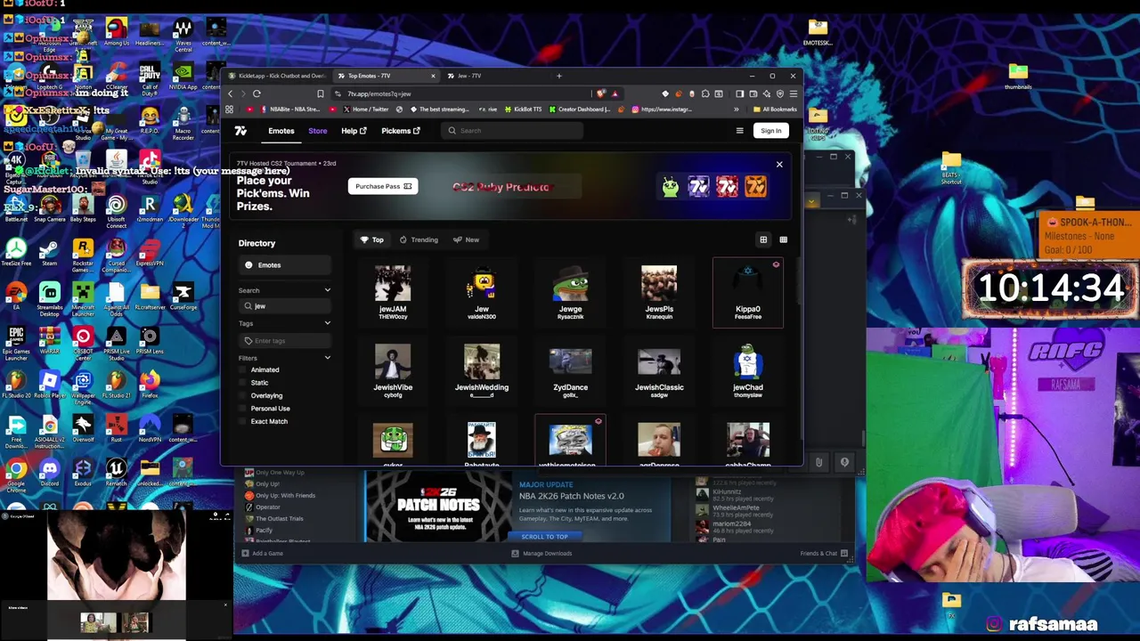Click the bookmark page icon in address bar

(321, 93)
